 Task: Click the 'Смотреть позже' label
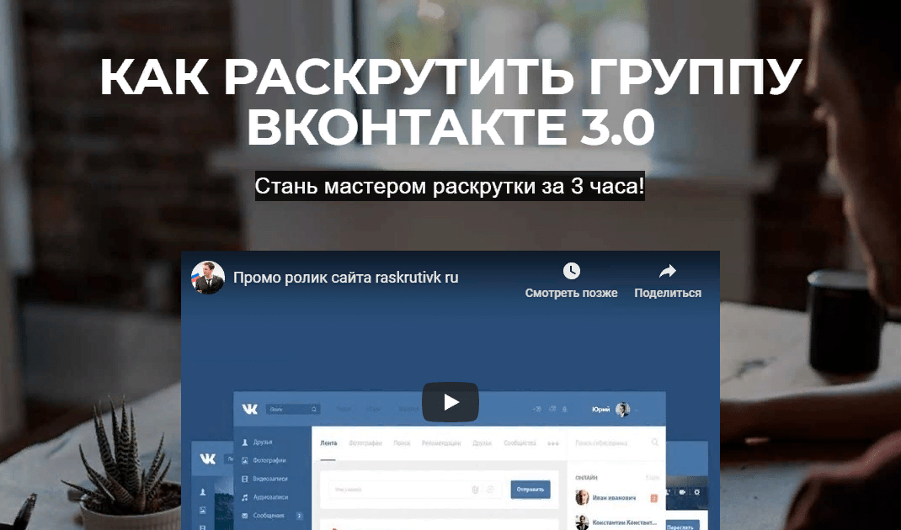[x=571, y=293]
